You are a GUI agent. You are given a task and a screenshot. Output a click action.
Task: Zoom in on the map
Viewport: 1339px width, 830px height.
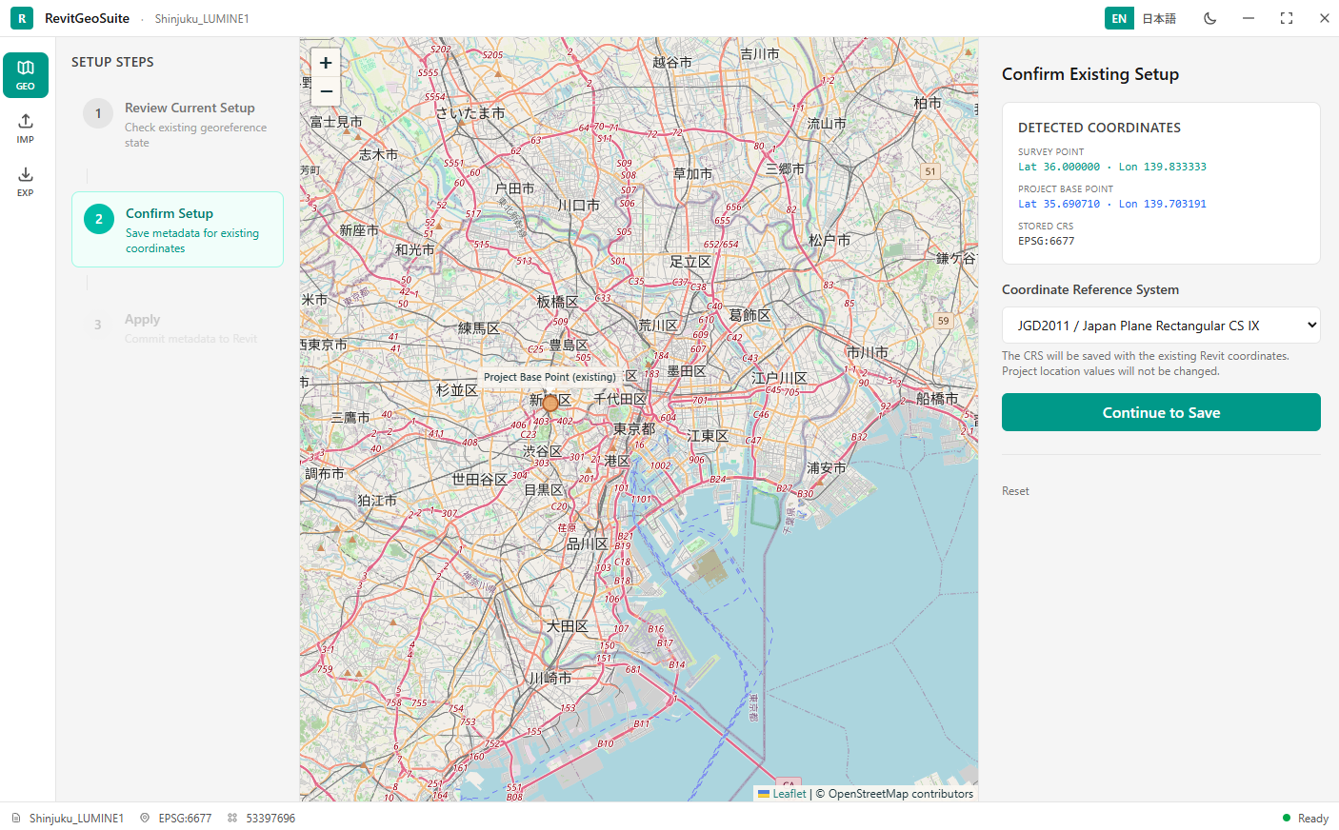pos(326,63)
